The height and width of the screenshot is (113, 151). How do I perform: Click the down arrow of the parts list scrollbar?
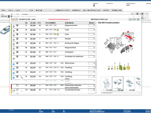pos(96,93)
